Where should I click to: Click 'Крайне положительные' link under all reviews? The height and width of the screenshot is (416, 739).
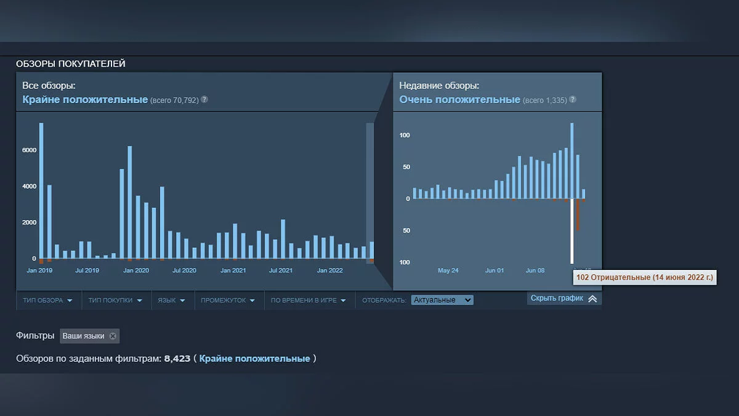[x=85, y=99]
